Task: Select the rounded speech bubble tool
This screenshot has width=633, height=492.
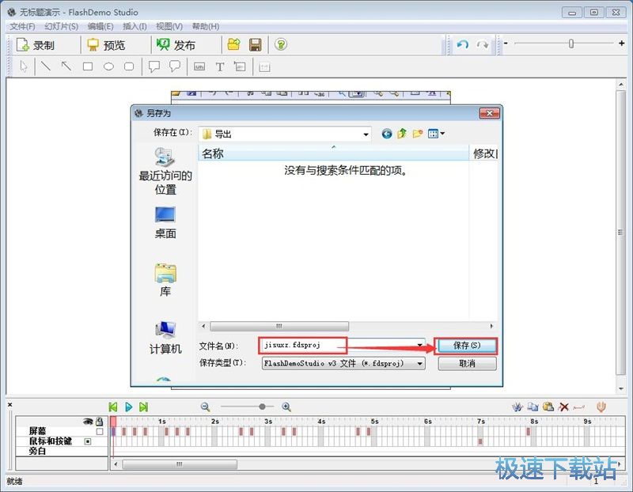Action: click(x=175, y=66)
